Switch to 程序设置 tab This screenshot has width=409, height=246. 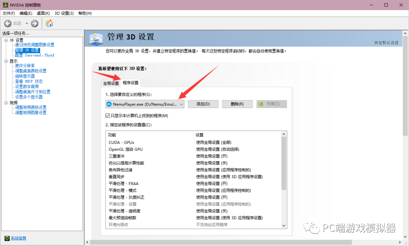[130, 83]
